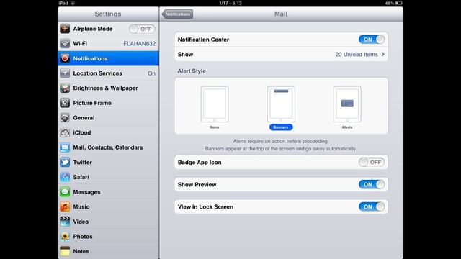Viewport: 461px width, 259px height.
Task: Tap the Video clapperboard icon
Action: [x=65, y=222]
